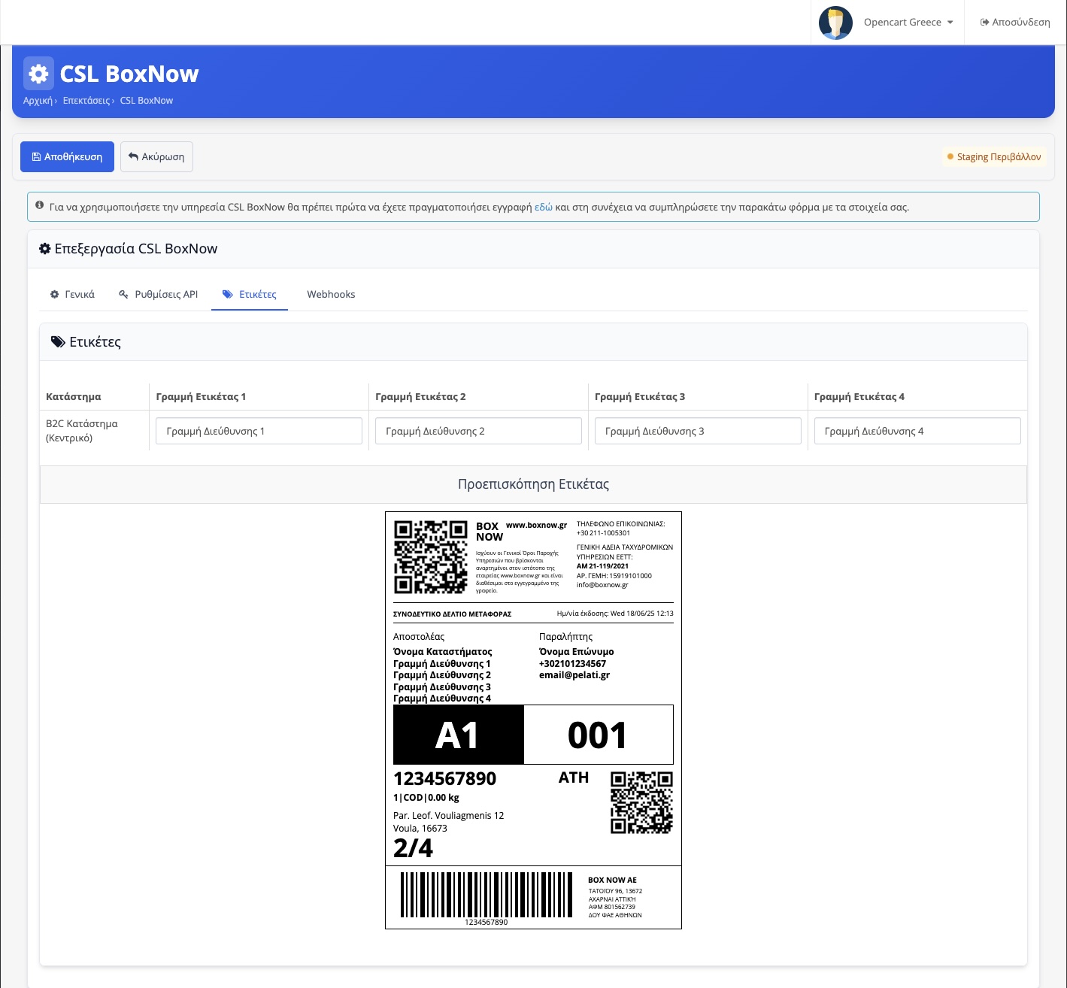Click the +30 211-1005301 contact phone
The image size is (1067, 988).
(604, 533)
